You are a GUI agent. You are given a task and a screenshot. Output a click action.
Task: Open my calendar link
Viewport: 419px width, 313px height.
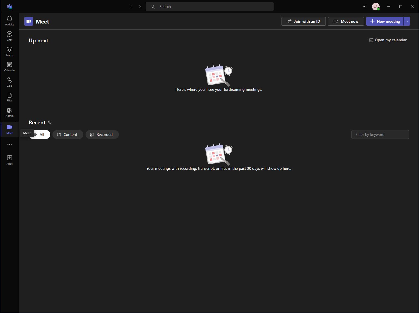pyautogui.click(x=388, y=40)
